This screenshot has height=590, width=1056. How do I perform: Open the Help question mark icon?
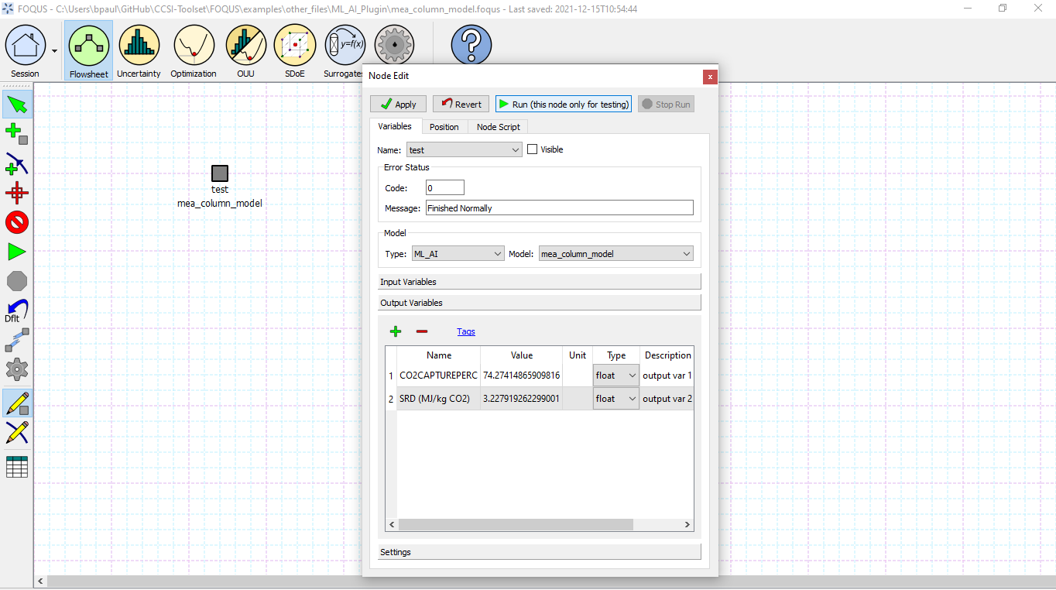click(471, 45)
